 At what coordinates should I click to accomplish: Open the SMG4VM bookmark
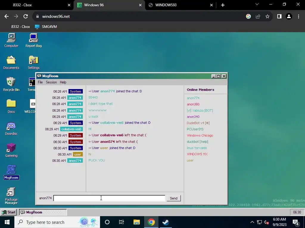click(46, 27)
